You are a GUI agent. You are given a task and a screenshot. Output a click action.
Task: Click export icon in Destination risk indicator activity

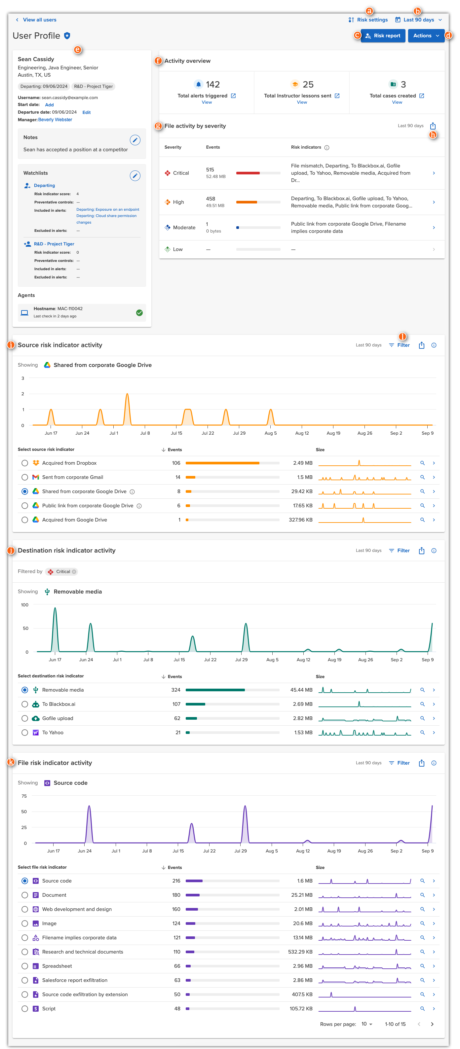click(x=421, y=551)
